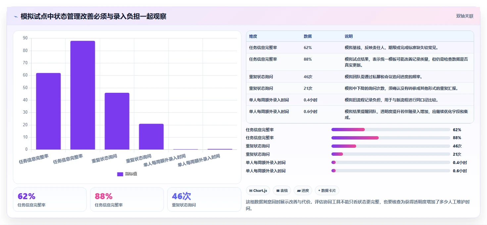Click the description starting 模拟基线
Viewport: 487px width, 225px height.
tap(392, 48)
